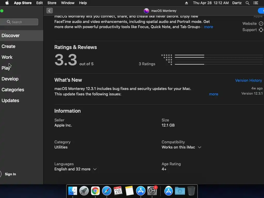The image size is (264, 198).
Task: Open Version History
Action: (x=249, y=80)
